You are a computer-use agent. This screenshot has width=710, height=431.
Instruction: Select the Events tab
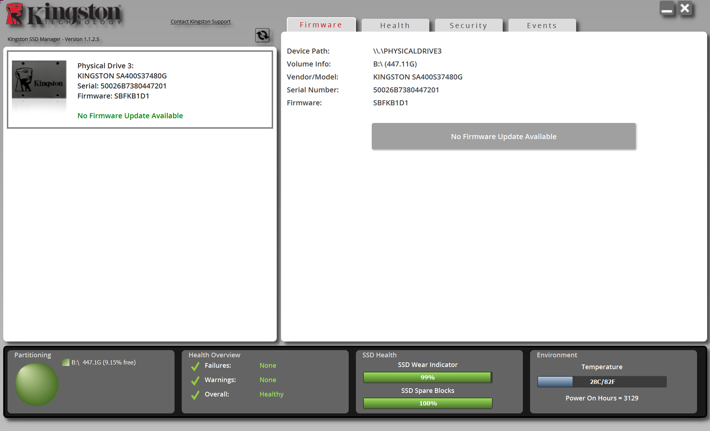pyautogui.click(x=542, y=26)
